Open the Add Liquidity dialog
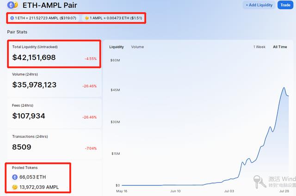Screen dimensions: 296x196 pyautogui.click(x=259, y=5)
